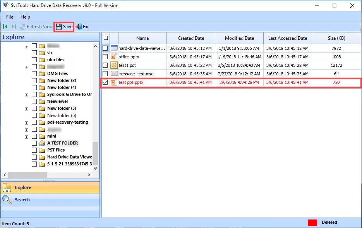Check the office.pptx checkbox
Viewport: 362px width, 228px height.
coord(105,57)
